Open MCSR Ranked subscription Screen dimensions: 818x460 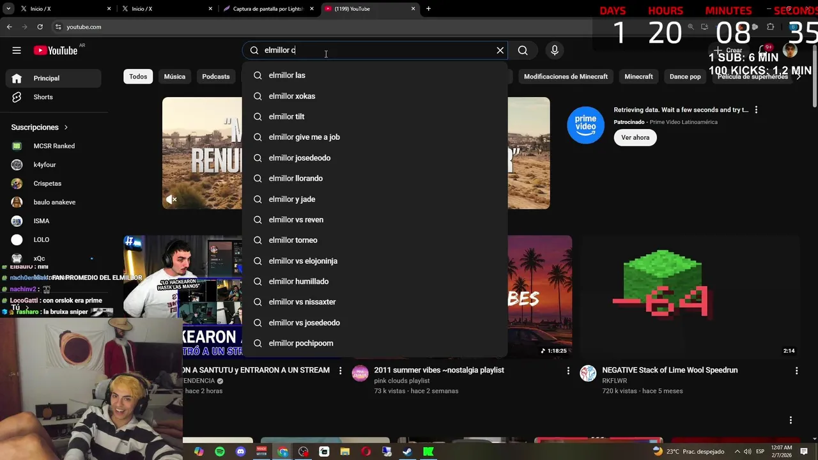tap(54, 146)
